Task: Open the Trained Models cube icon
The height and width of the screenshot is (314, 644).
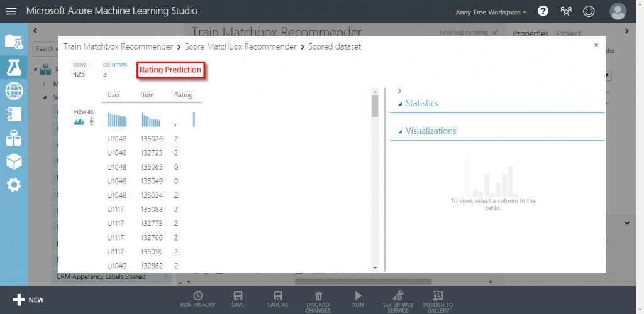Action: point(14,162)
